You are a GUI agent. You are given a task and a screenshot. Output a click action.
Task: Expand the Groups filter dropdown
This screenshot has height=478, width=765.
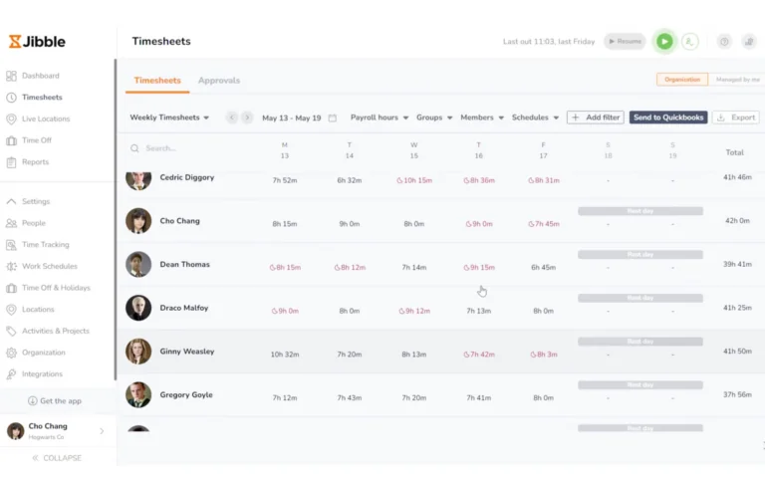(434, 118)
